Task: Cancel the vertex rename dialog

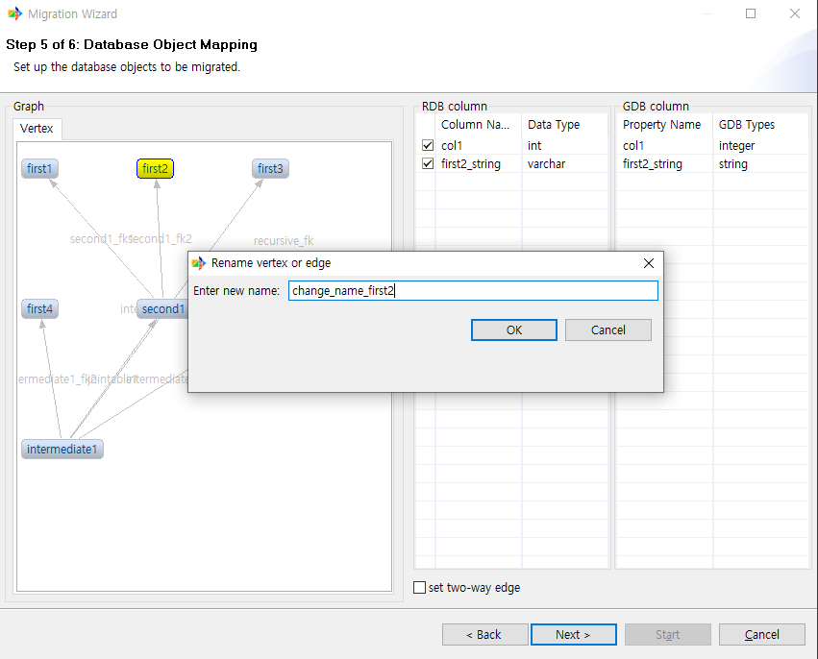Action: click(x=607, y=329)
